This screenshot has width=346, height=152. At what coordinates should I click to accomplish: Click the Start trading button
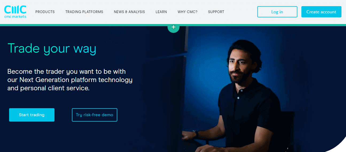(x=32, y=115)
